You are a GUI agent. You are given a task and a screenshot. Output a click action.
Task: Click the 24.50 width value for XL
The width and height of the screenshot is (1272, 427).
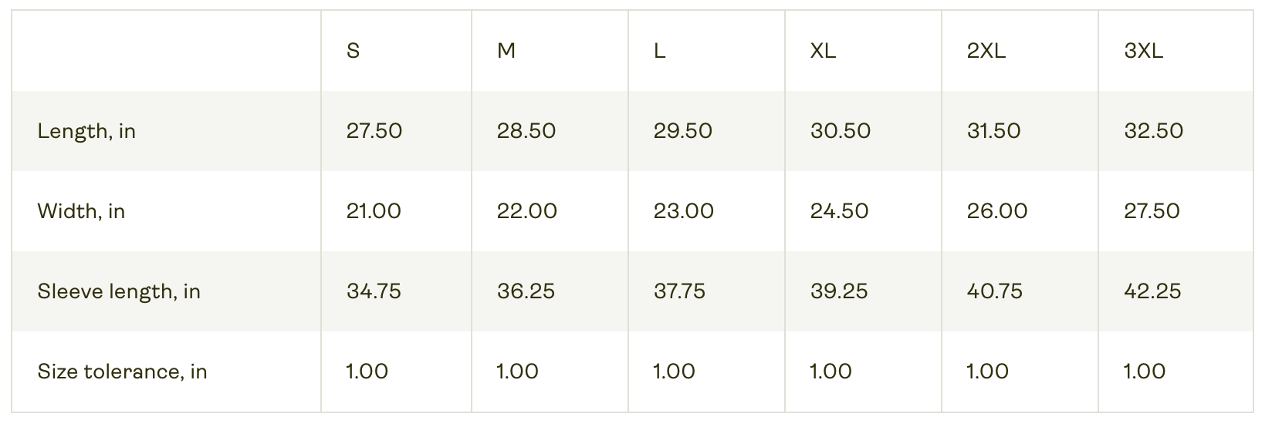click(x=840, y=211)
